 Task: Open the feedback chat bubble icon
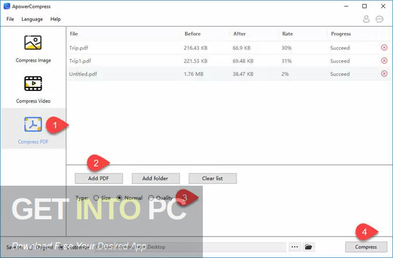point(380,19)
